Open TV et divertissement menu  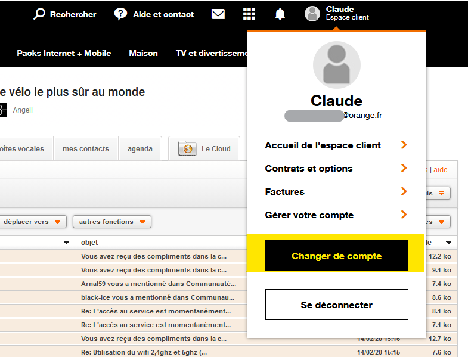point(211,53)
